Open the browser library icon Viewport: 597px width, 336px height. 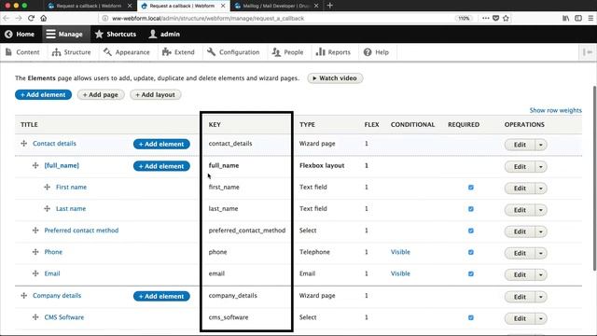click(566, 18)
